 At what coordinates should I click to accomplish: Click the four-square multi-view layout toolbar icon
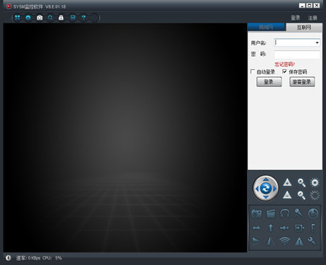18,18
